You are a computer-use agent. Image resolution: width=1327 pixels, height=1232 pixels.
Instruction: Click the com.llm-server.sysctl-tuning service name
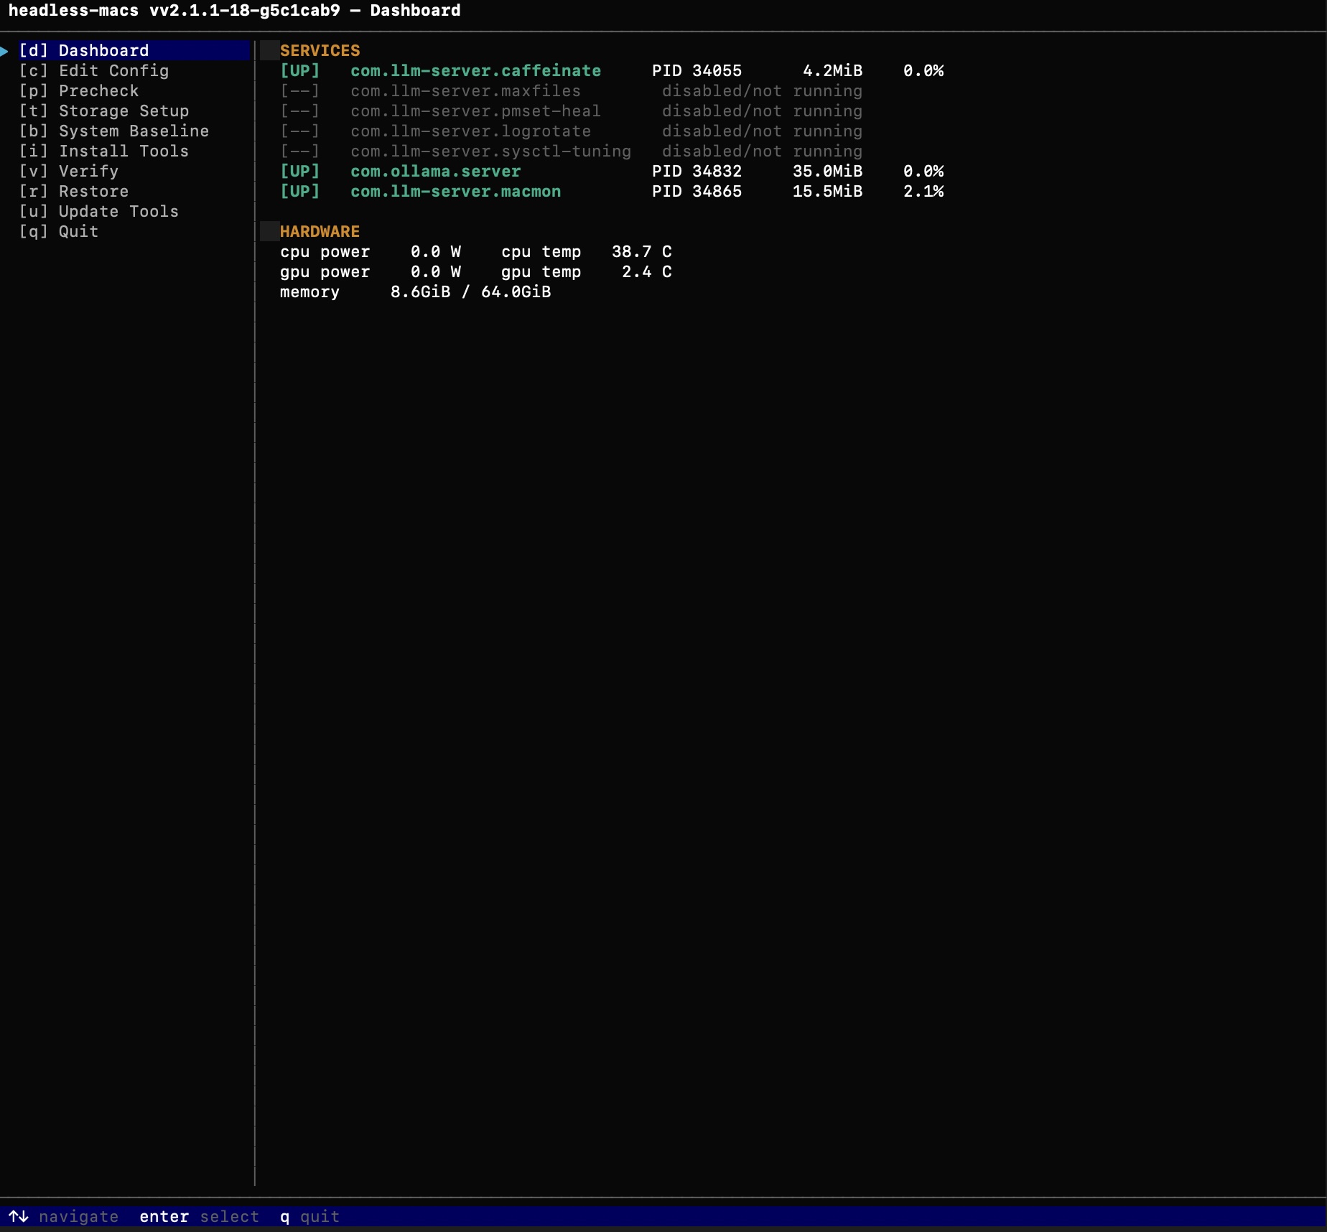[491, 151]
